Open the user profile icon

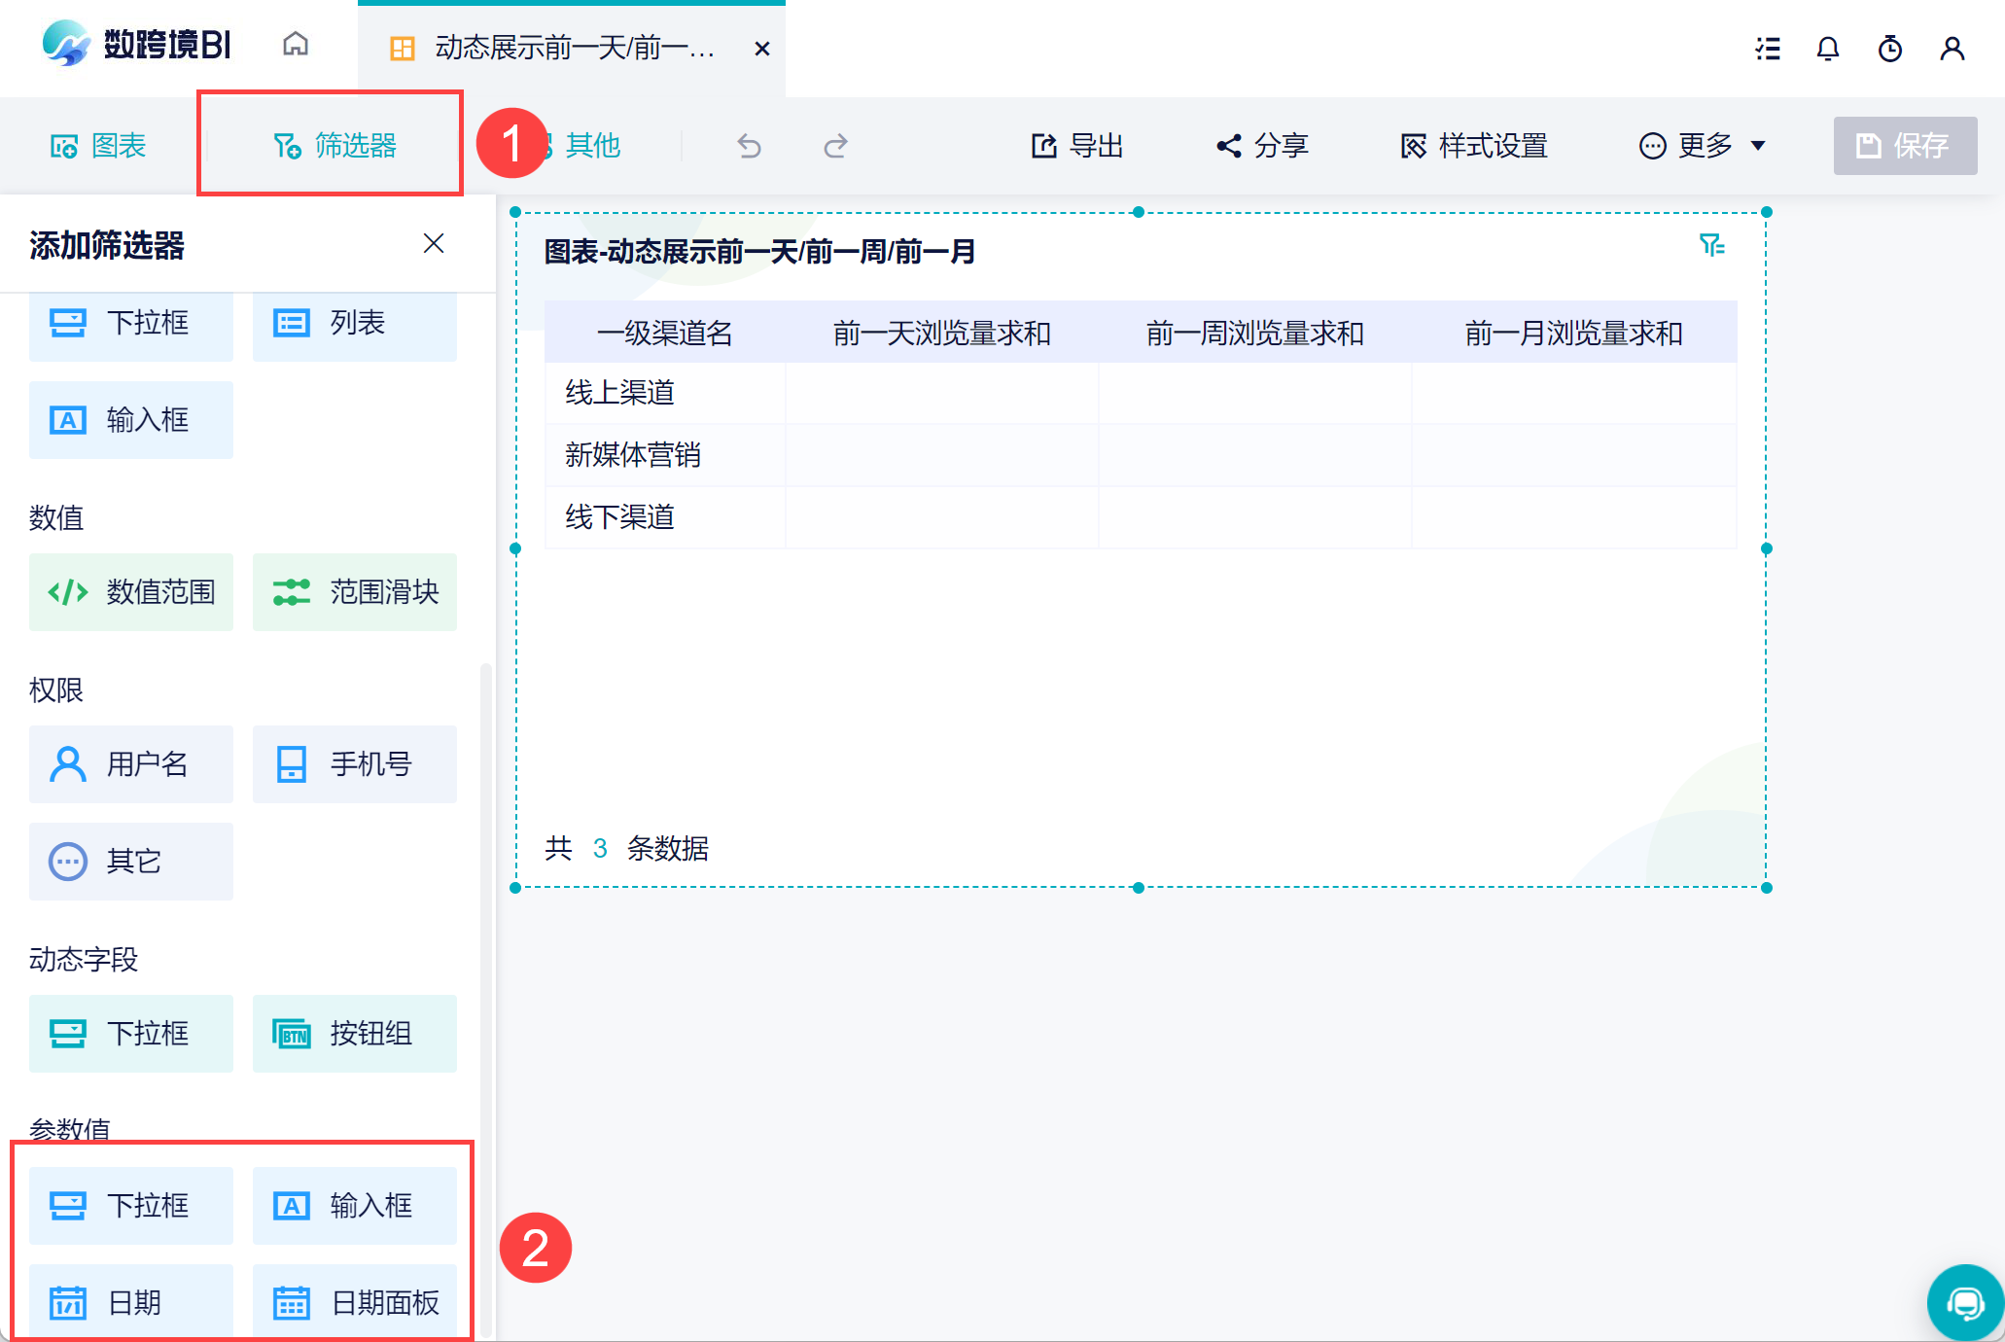[x=1952, y=49]
